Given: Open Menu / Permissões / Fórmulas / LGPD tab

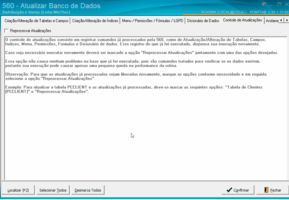Looking at the screenshot, I should (x=152, y=21).
